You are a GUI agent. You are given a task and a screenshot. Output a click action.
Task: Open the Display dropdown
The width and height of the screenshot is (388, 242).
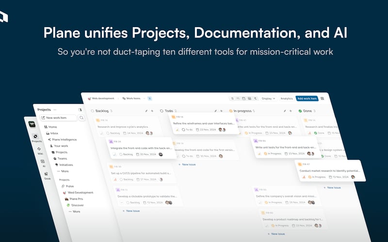(x=268, y=98)
